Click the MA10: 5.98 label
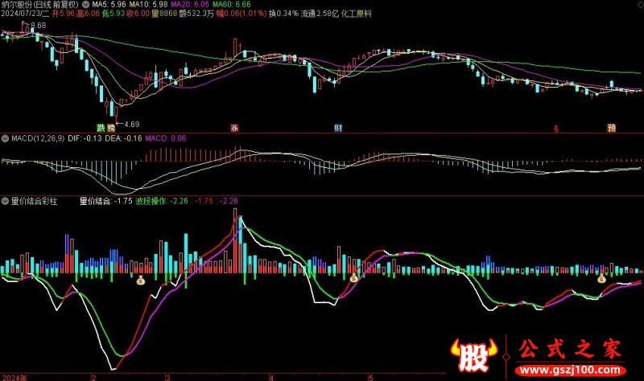The height and width of the screenshot is (381, 644). pyautogui.click(x=148, y=5)
